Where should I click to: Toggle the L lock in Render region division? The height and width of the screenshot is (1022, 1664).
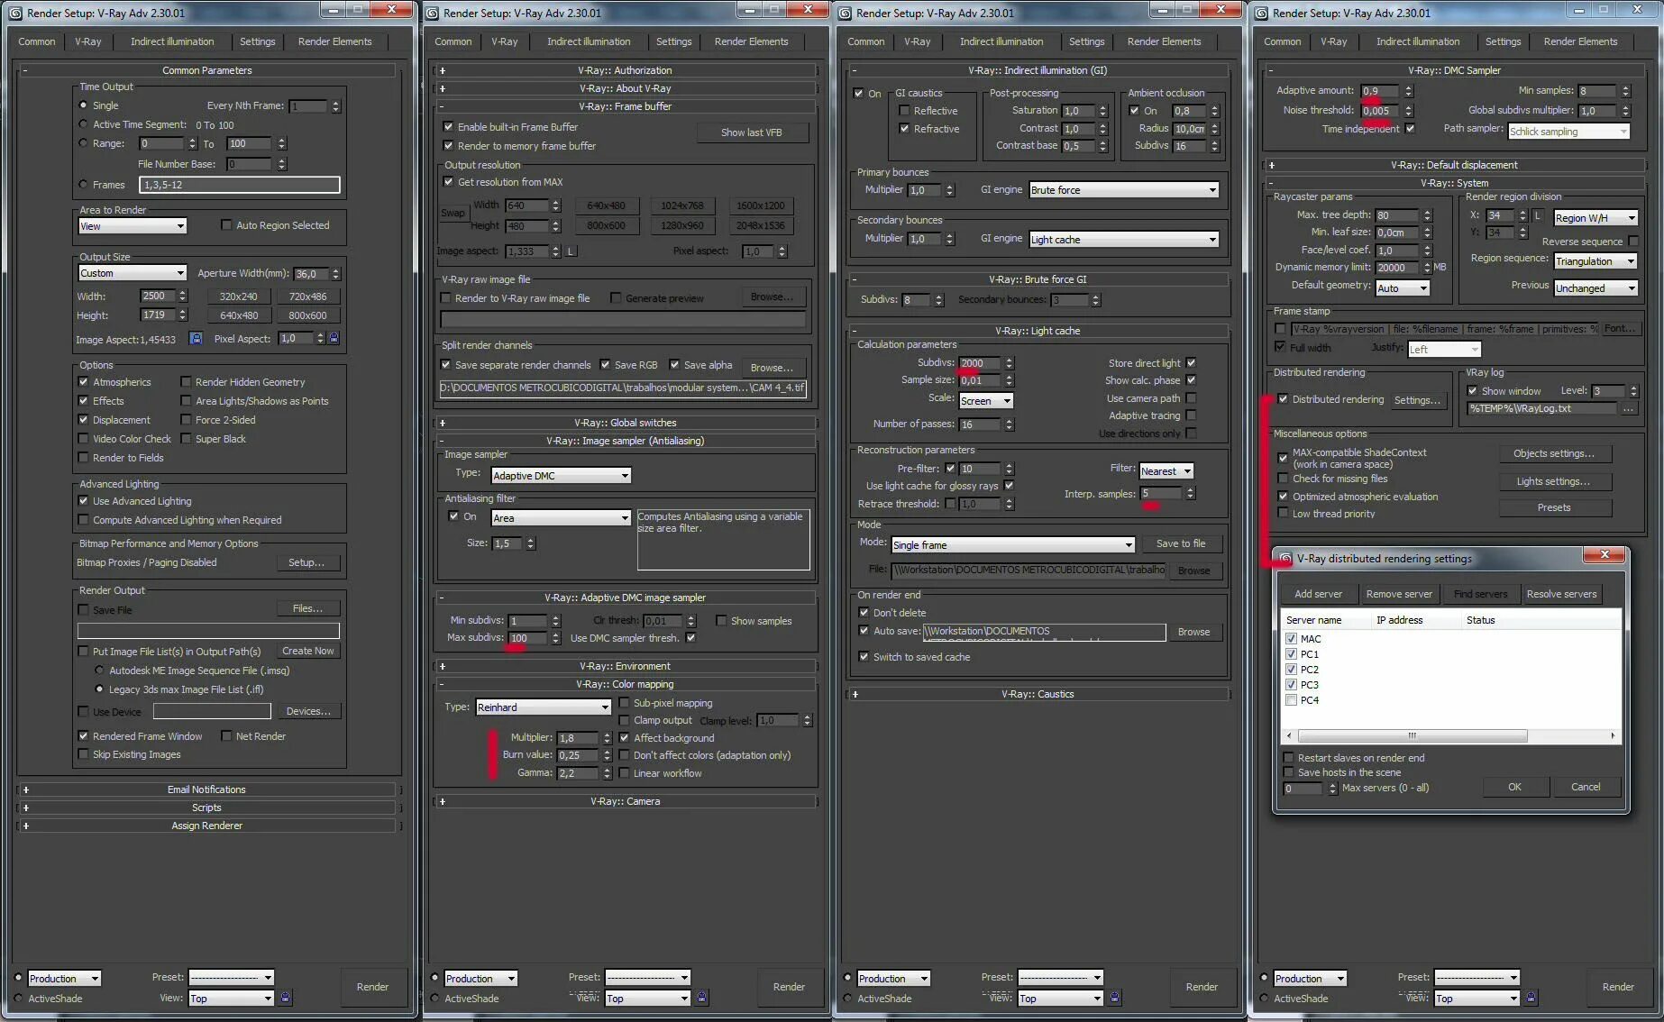coord(1538,216)
